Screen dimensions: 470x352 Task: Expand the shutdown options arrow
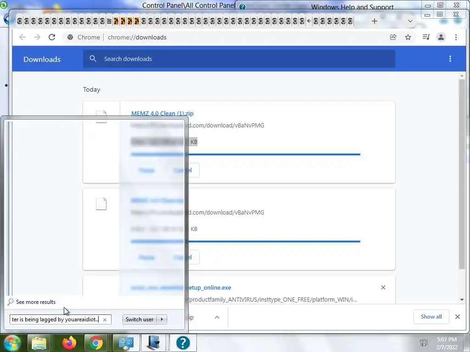[x=162, y=319]
